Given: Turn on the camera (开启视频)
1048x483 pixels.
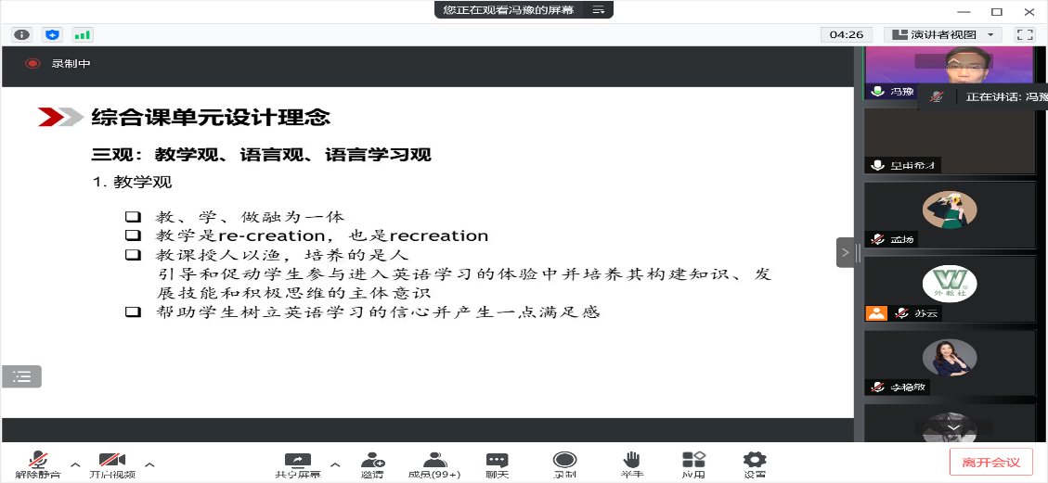Looking at the screenshot, I should tap(111, 464).
